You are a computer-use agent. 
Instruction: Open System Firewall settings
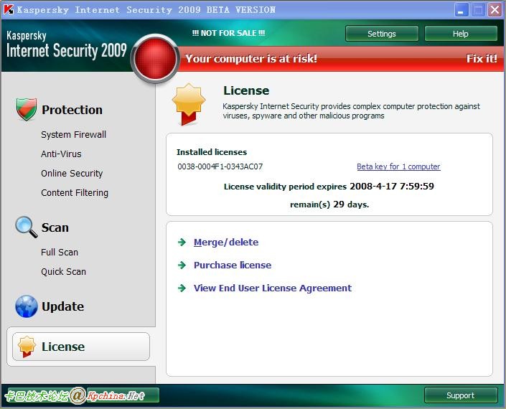click(x=73, y=134)
